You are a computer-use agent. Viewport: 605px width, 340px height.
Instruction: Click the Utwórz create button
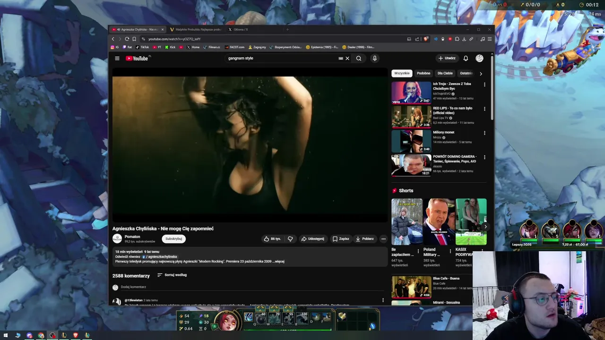447,59
